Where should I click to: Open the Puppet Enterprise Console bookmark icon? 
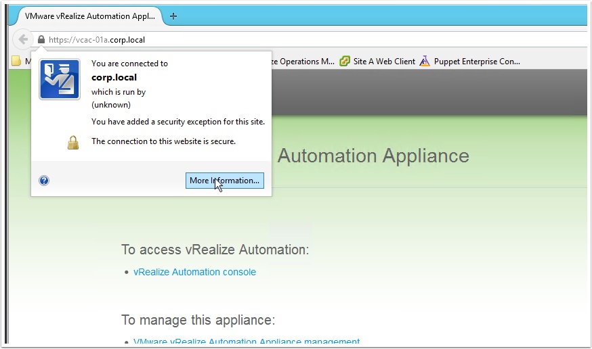(425, 61)
